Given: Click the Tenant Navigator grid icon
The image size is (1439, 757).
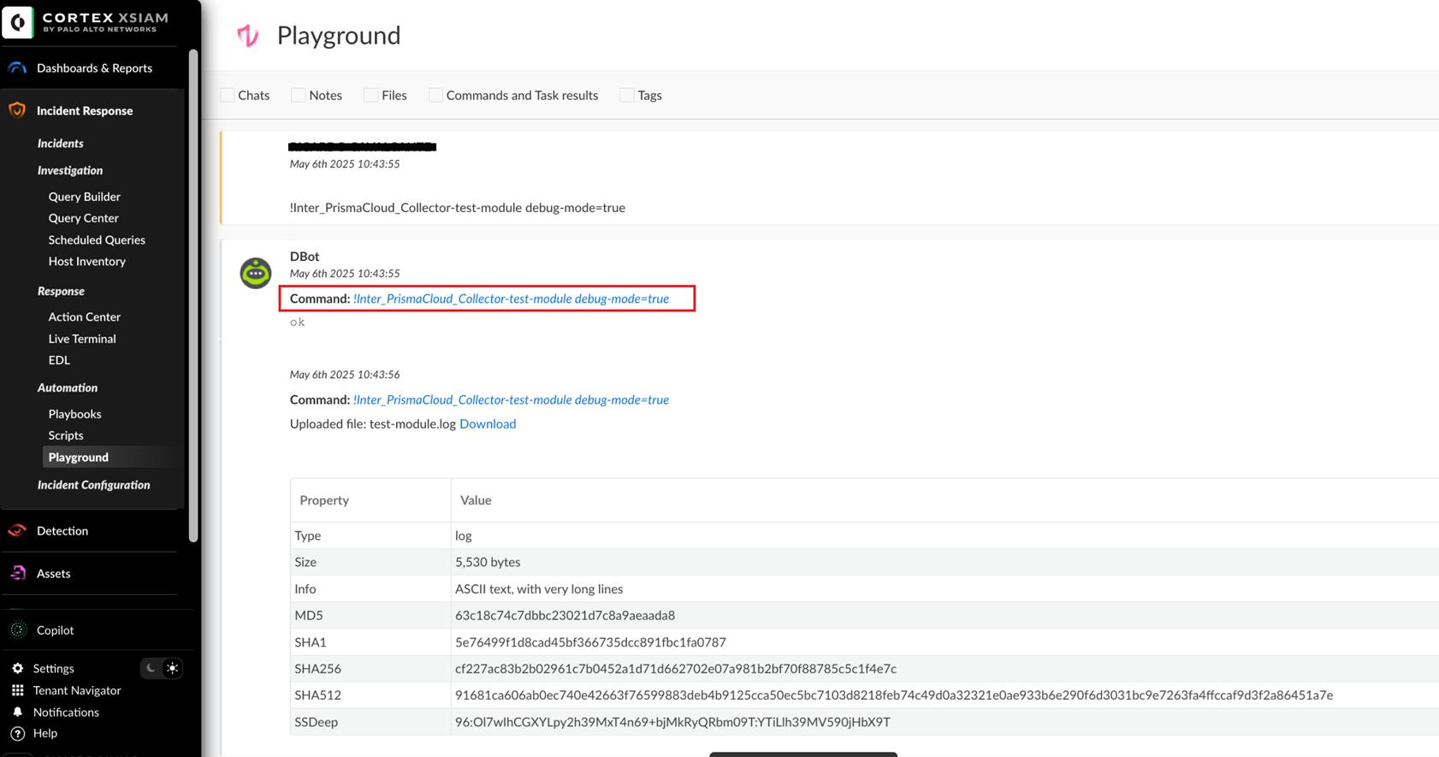Looking at the screenshot, I should click(x=18, y=690).
